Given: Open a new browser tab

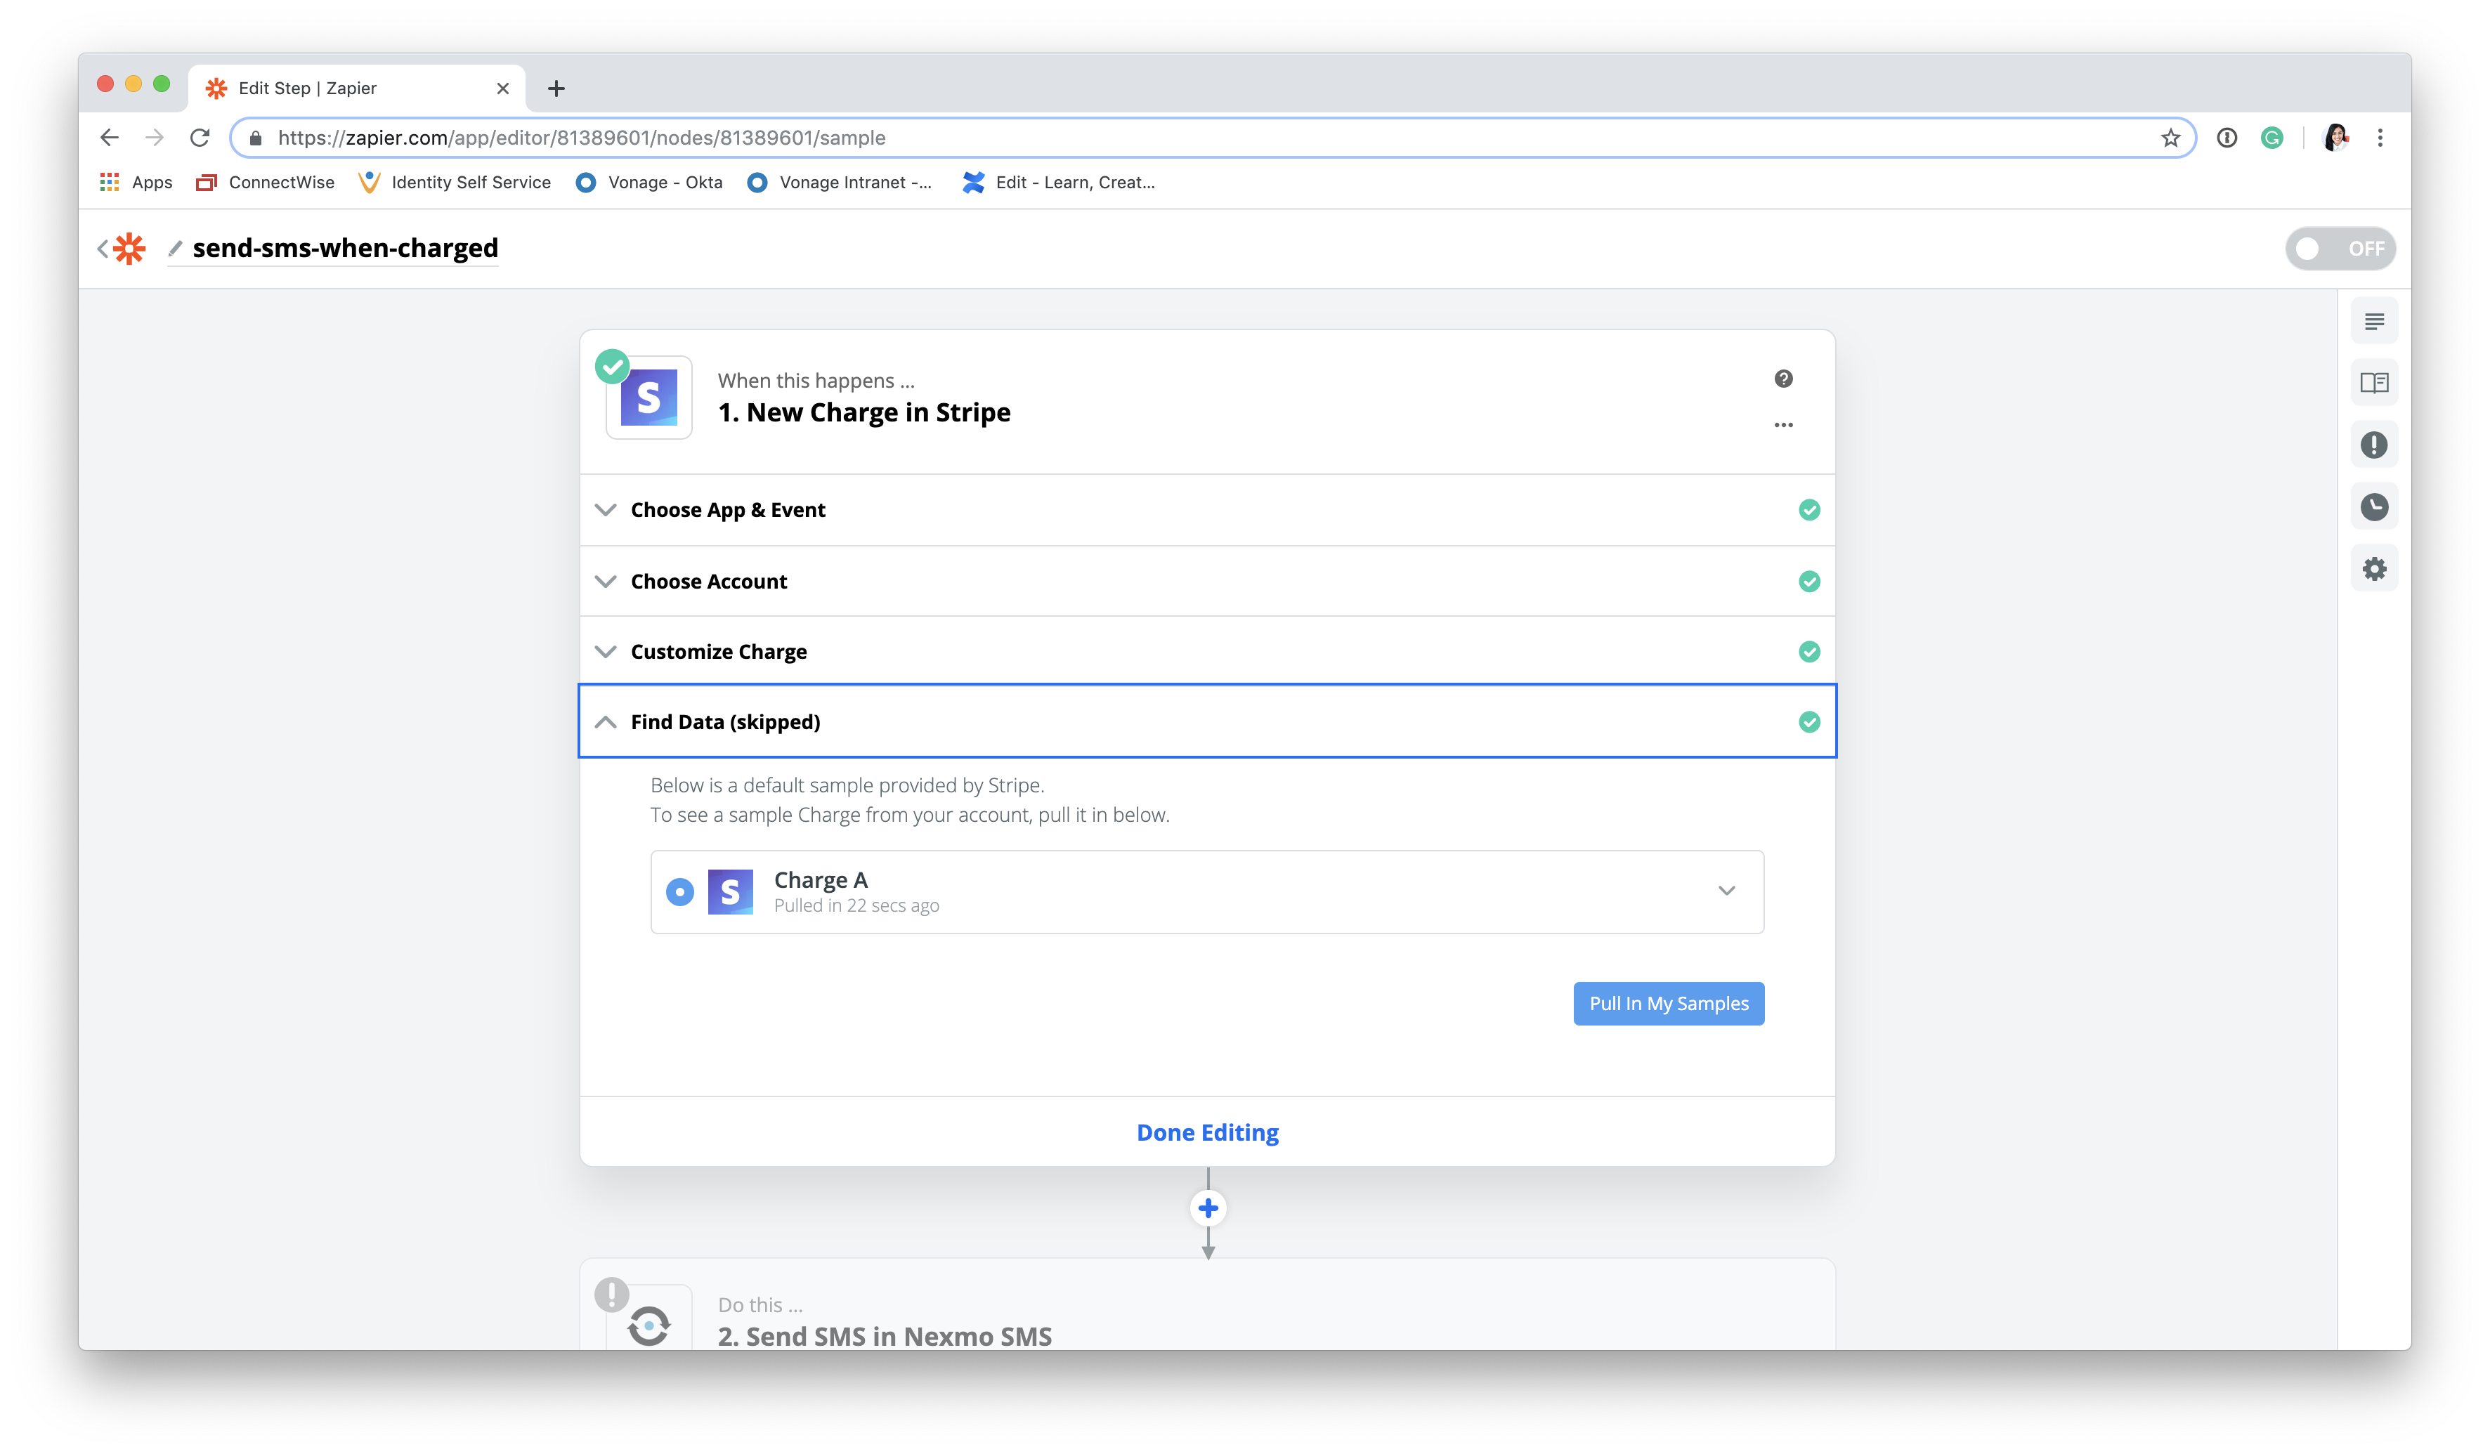Looking at the screenshot, I should click(x=556, y=88).
